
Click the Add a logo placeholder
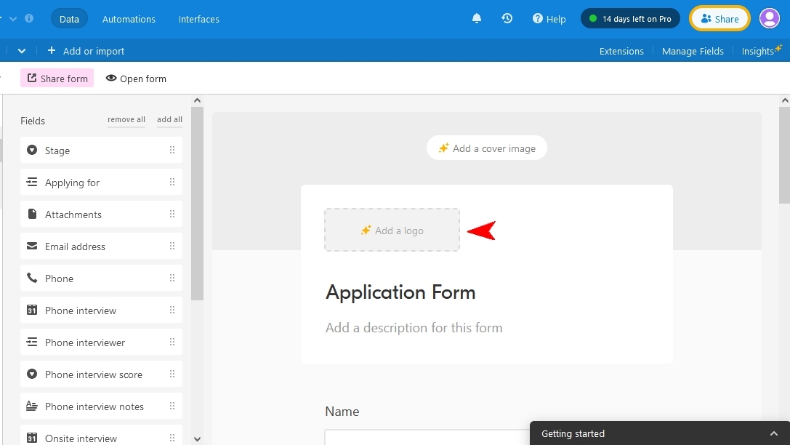point(392,230)
